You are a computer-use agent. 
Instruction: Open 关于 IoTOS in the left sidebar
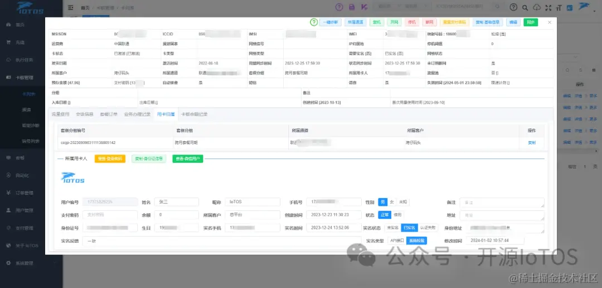point(27,246)
